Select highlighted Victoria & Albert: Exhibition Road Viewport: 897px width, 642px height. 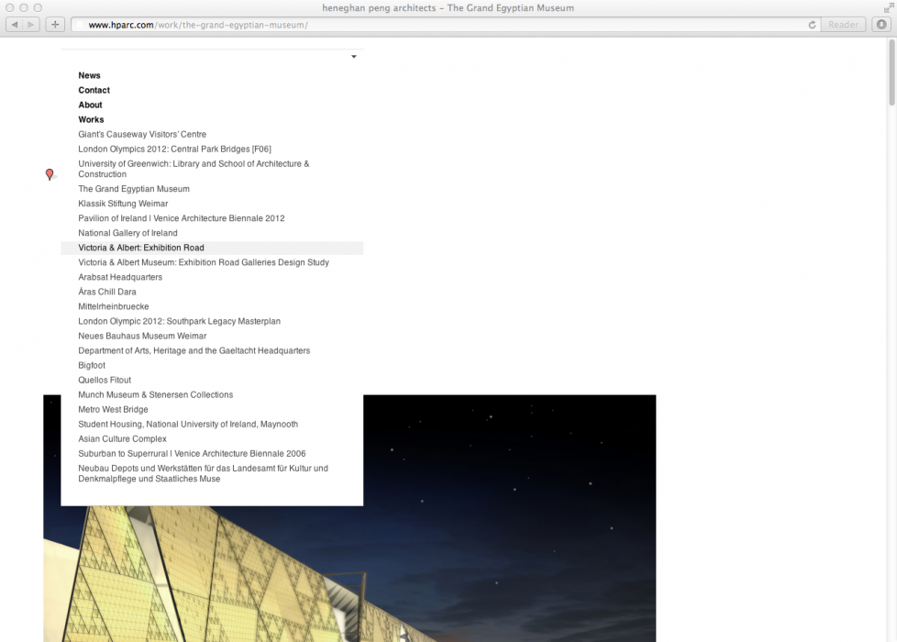pos(212,248)
